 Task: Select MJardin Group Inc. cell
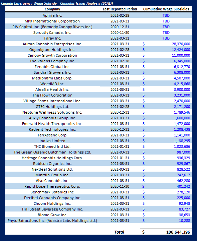pyautogui.click(x=52, y=175)
